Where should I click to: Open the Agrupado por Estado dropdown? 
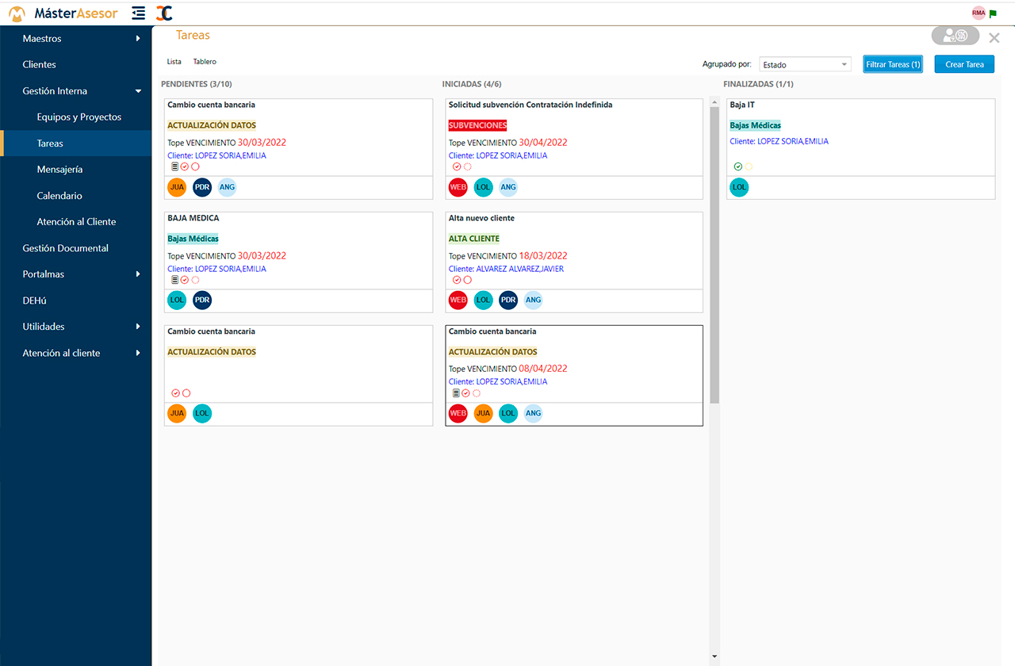tap(804, 65)
